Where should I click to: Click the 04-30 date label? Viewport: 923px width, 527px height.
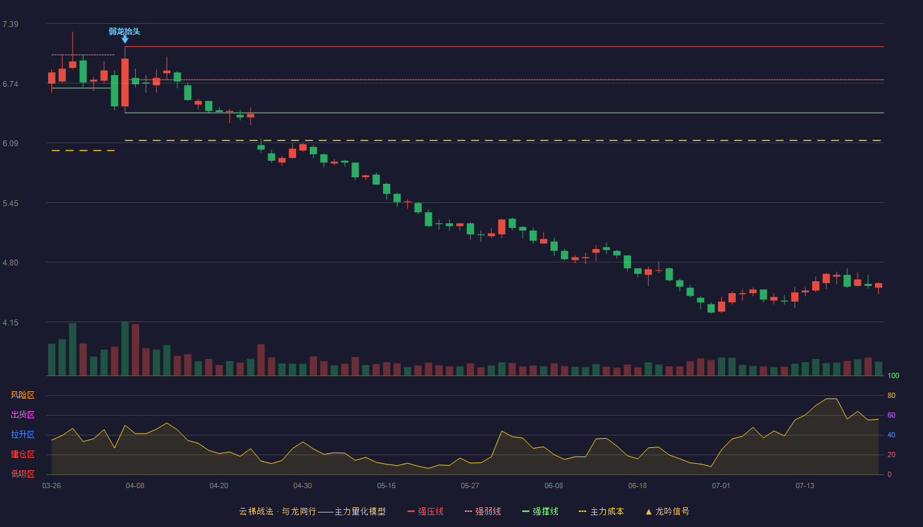[303, 485]
